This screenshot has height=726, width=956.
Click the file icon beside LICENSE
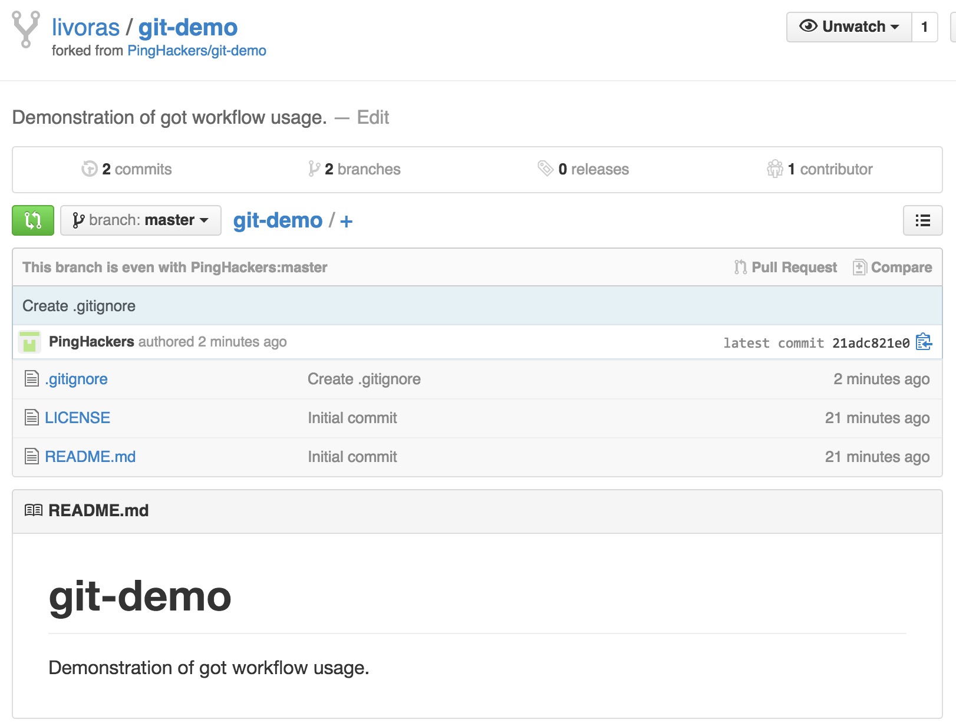[32, 417]
